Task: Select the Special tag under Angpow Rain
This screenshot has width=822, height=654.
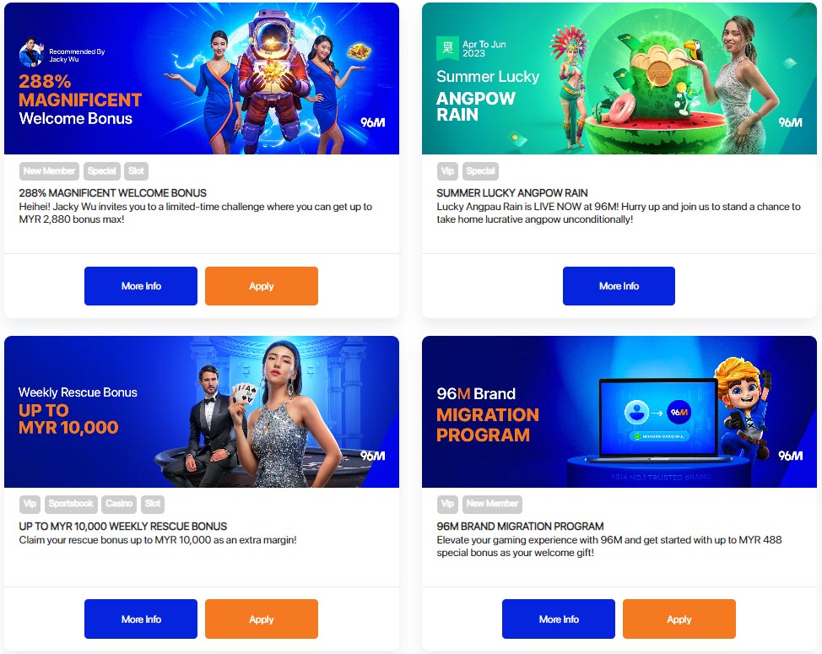Action: 480,170
